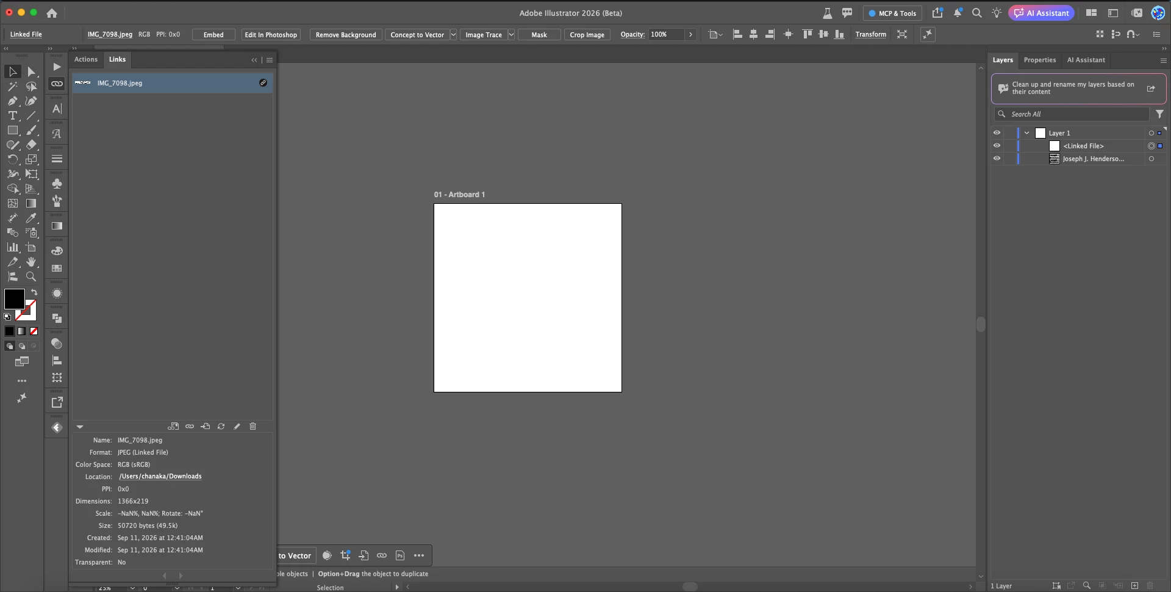
Task: Pick the Eyedropper tool
Action: [31, 218]
